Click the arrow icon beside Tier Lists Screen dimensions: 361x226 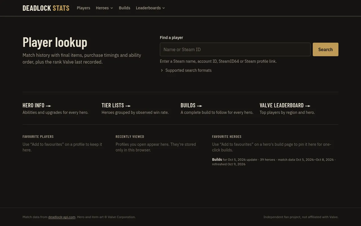[x=128, y=106]
